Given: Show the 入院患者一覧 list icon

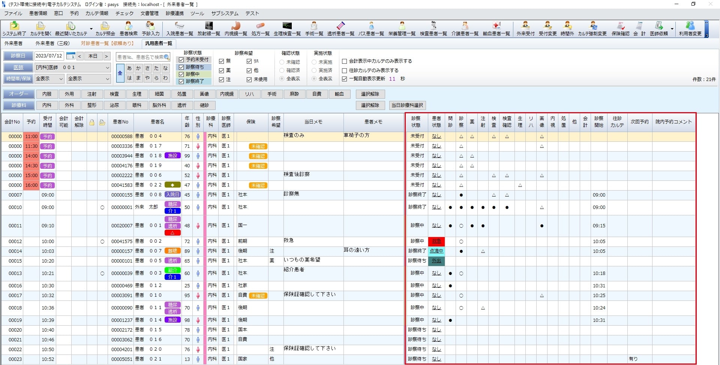Looking at the screenshot, I should (x=180, y=29).
